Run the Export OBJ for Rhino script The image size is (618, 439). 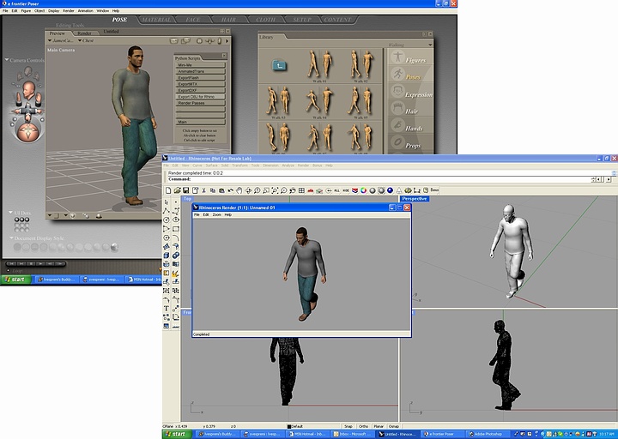[200, 97]
